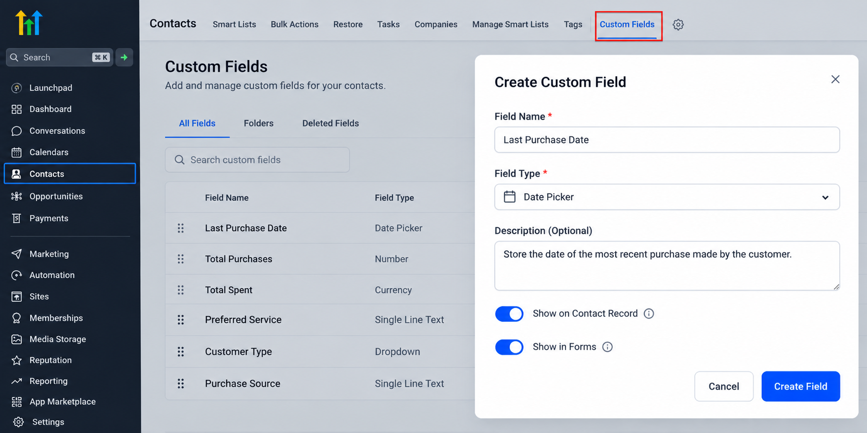Open the Tags tab
Viewport: 867px width, 433px height.
tap(573, 24)
